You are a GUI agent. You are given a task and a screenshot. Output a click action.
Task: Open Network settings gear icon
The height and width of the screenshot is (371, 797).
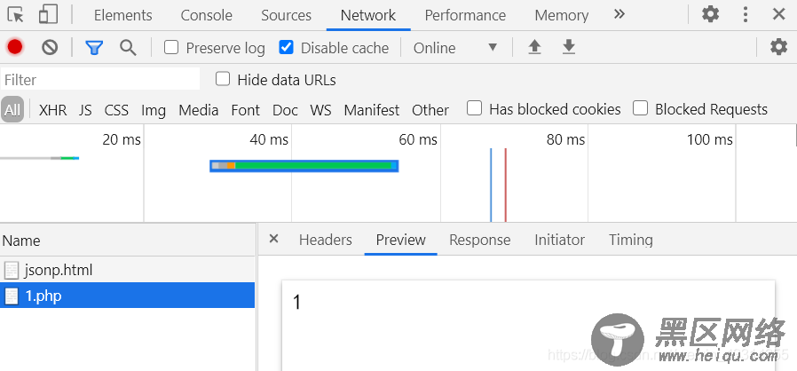point(778,47)
